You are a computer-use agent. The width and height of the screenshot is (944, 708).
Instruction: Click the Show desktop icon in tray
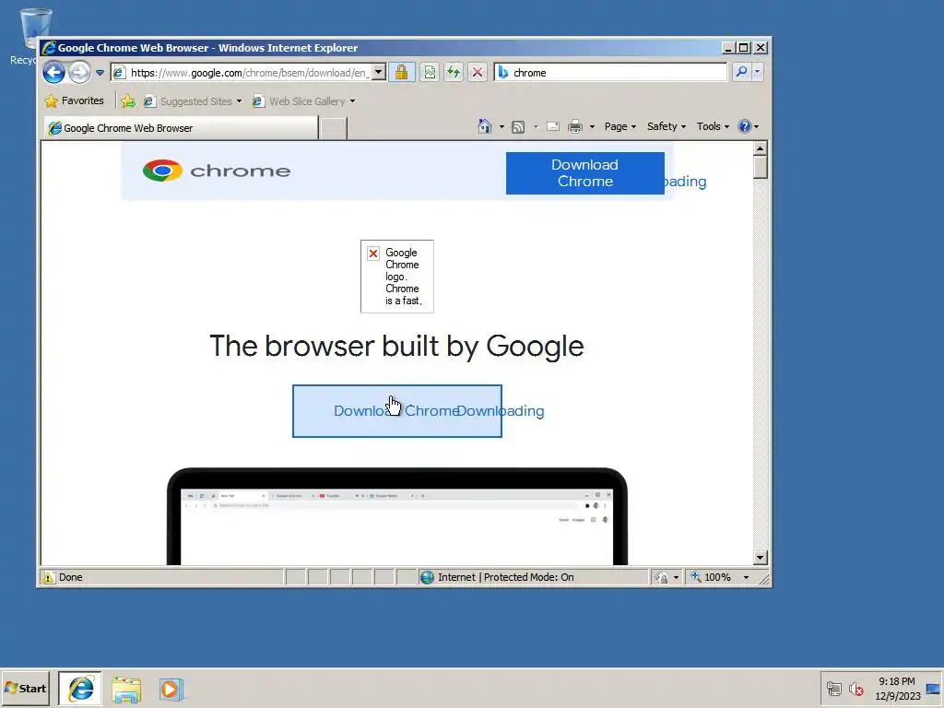[934, 689]
